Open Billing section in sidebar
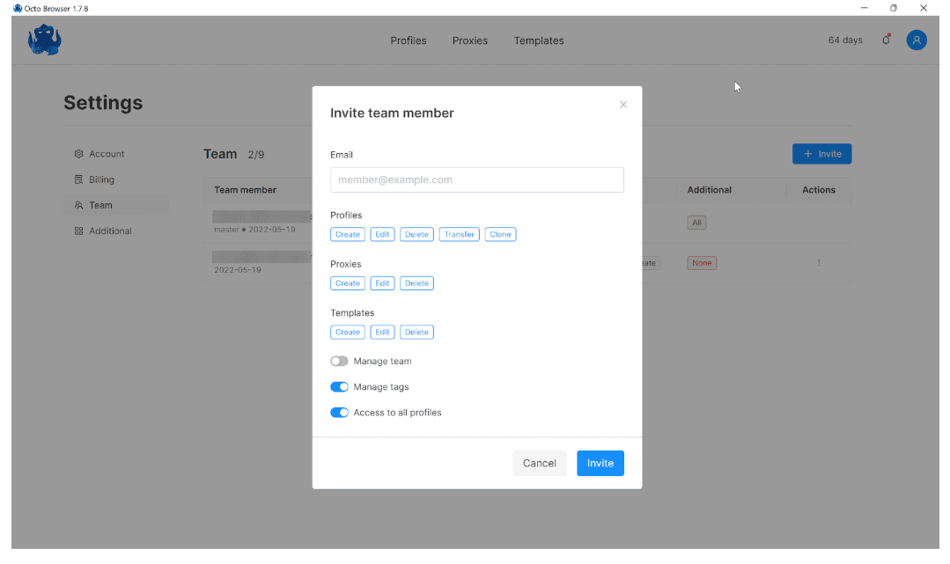Viewport: 950px width, 564px height. point(101,179)
